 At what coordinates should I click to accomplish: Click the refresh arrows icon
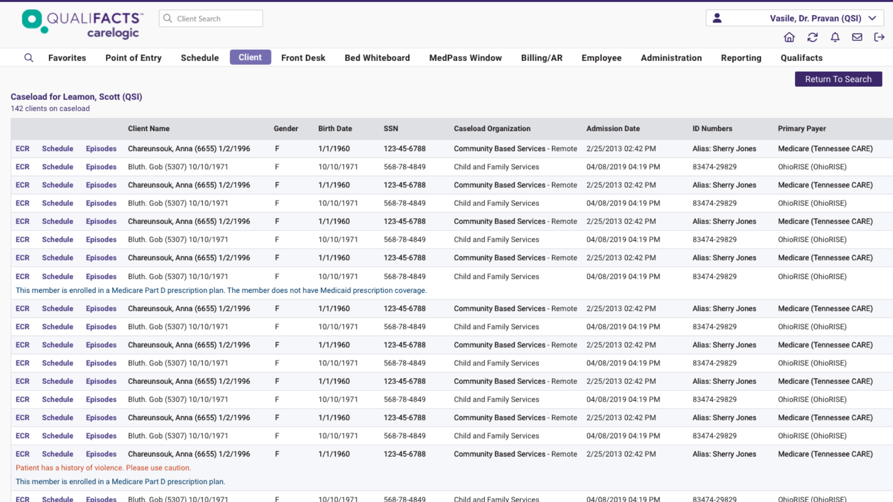pyautogui.click(x=813, y=37)
